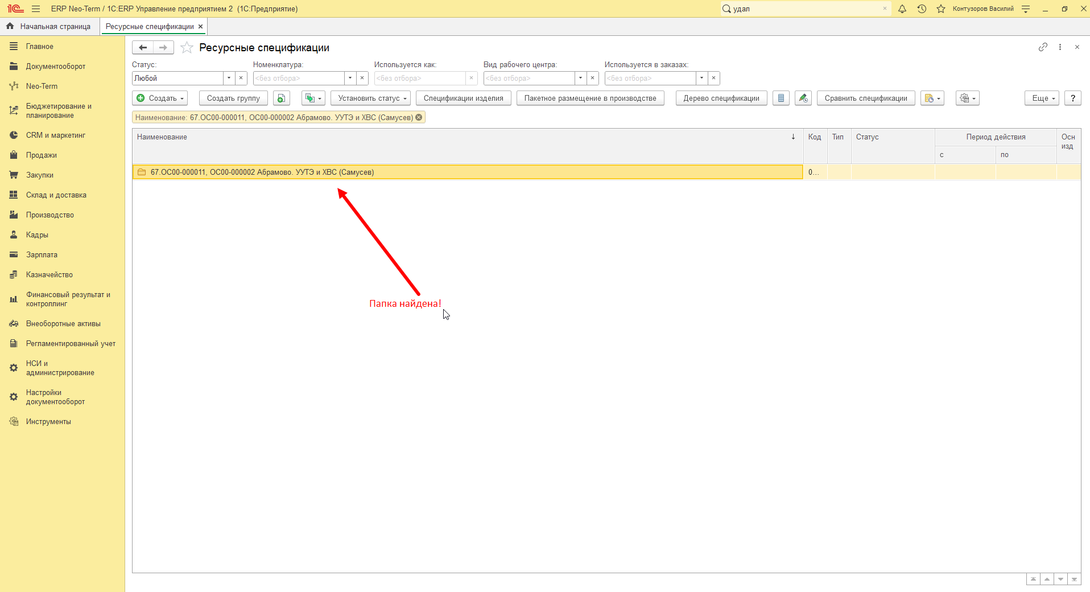The image size is (1090, 592).
Task: Click Создать группу button
Action: (x=233, y=98)
